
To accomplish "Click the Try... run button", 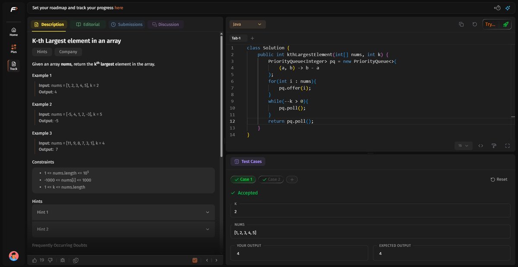I will point(490,25).
